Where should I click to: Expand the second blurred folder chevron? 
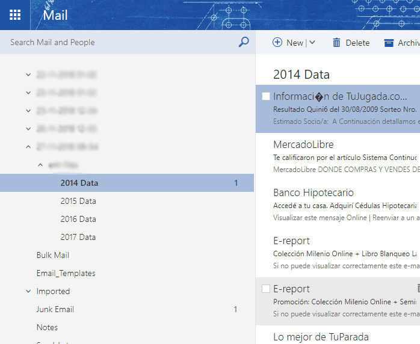pos(28,93)
